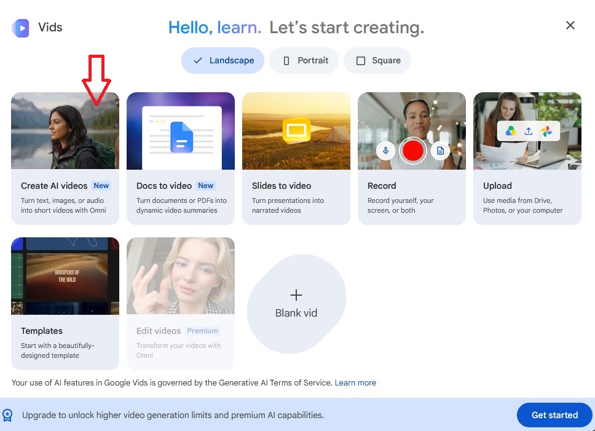This screenshot has height=431, width=595.
Task: Click the teleprompter document icon on Record card
Action: click(x=440, y=151)
